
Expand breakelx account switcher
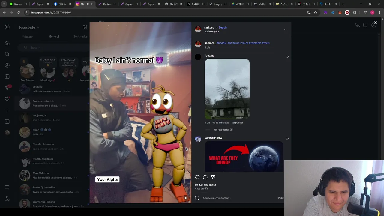(29, 28)
